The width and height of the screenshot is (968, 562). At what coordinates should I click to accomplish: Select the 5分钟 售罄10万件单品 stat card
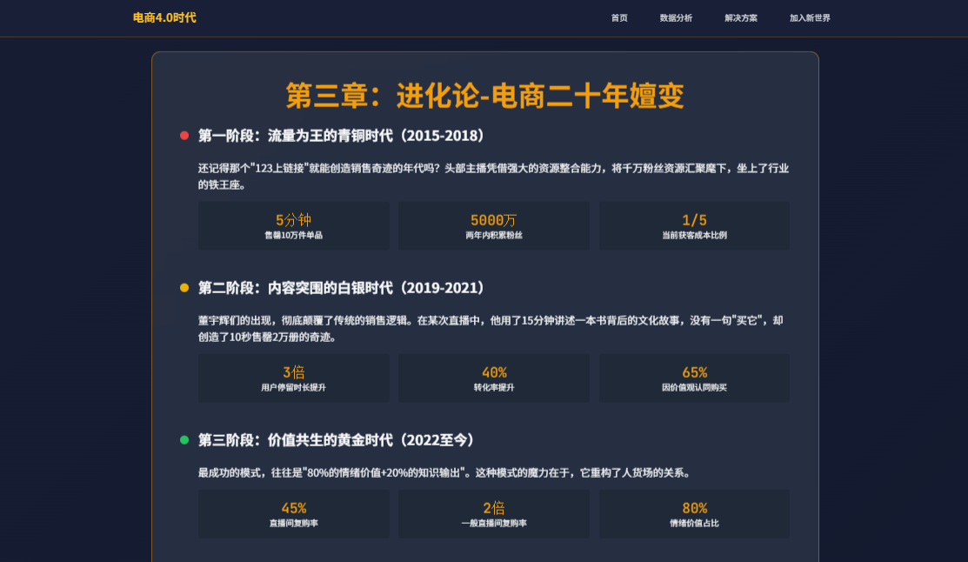[293, 226]
